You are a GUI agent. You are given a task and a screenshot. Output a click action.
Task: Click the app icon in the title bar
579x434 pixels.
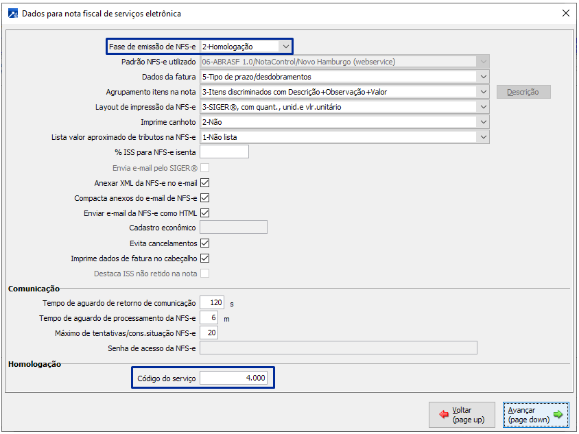[x=12, y=13]
